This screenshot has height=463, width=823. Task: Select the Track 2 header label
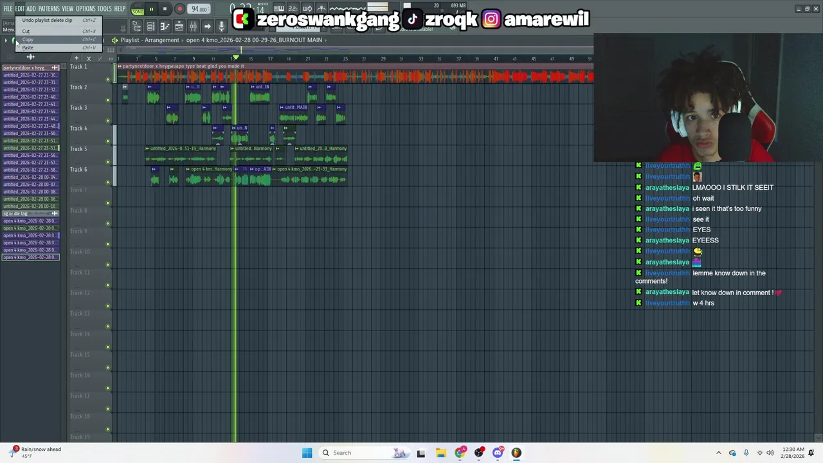click(78, 87)
